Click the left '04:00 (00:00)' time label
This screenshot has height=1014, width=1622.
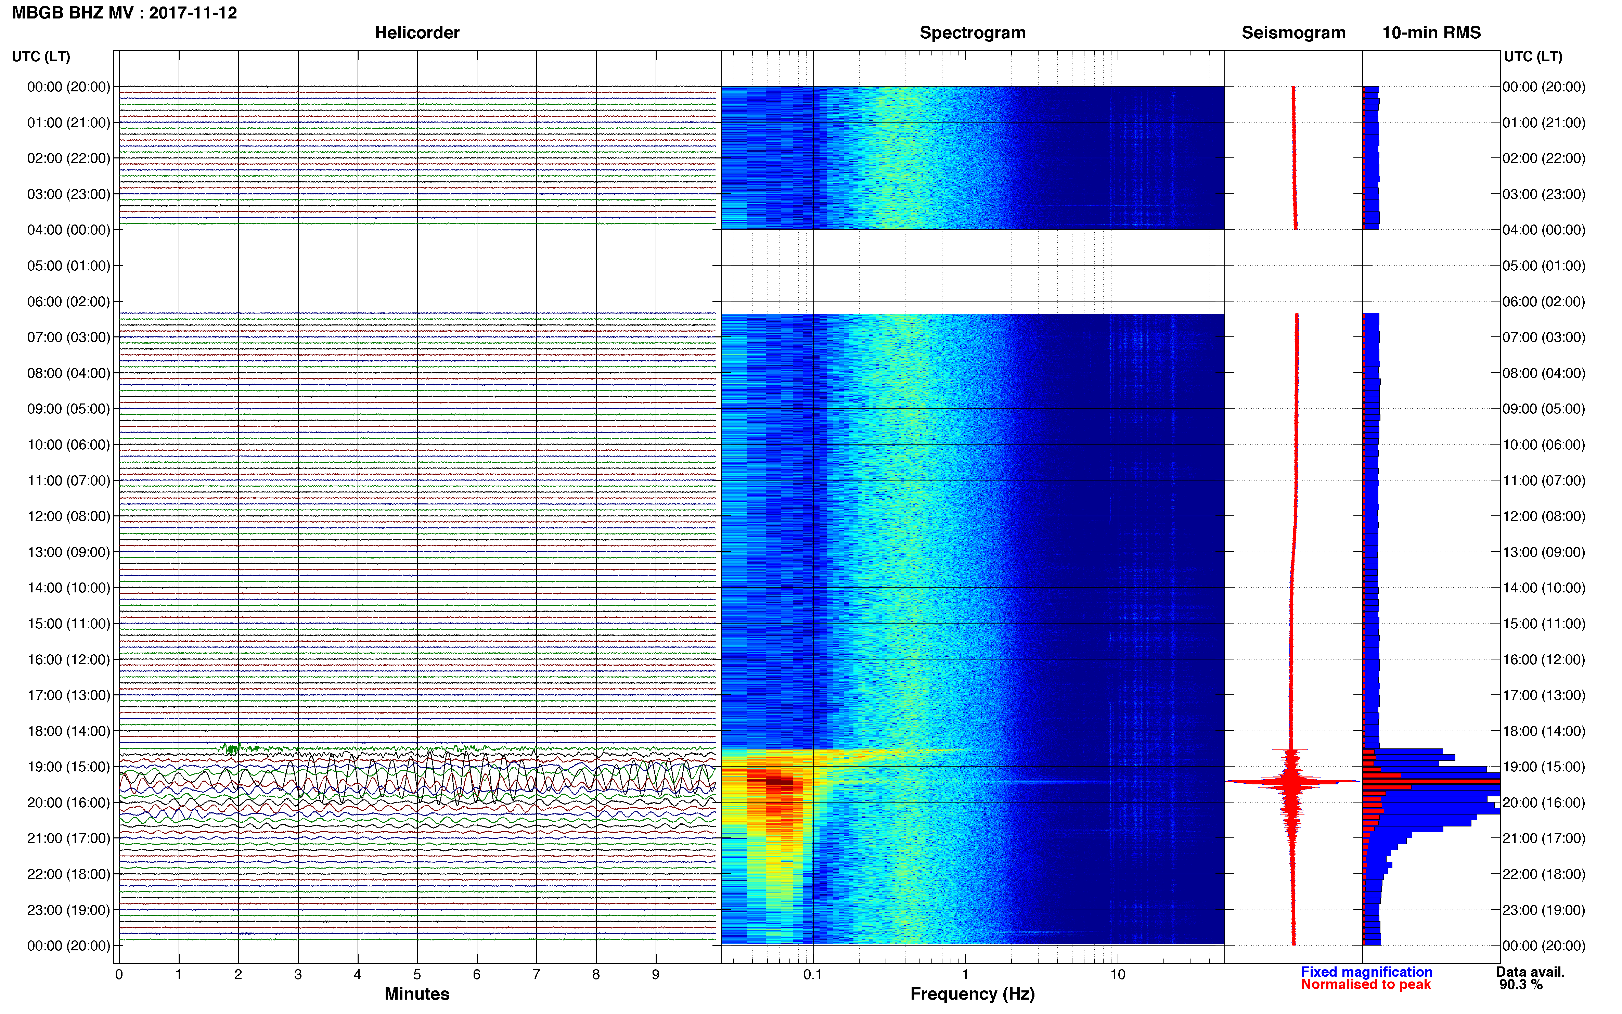(x=68, y=230)
